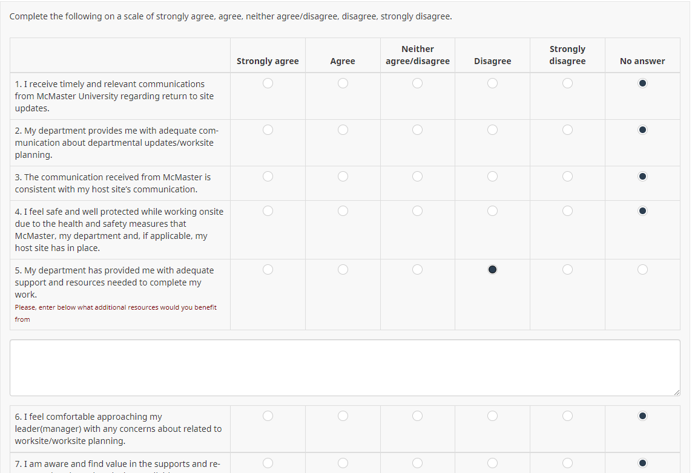The image size is (692, 473).
Task: Select Agree for question 3
Action: 343,177
